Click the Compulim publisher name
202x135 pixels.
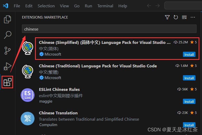pos(48,125)
